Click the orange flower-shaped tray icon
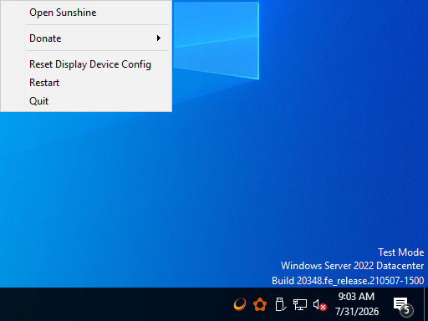This screenshot has width=428, height=321. pyautogui.click(x=260, y=304)
